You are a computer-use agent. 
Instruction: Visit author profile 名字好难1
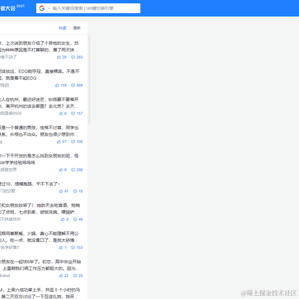(10, 247)
